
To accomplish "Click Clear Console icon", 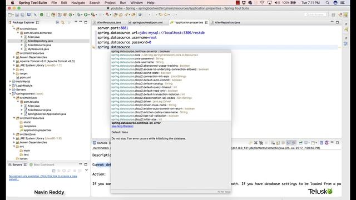I will (273, 143).
